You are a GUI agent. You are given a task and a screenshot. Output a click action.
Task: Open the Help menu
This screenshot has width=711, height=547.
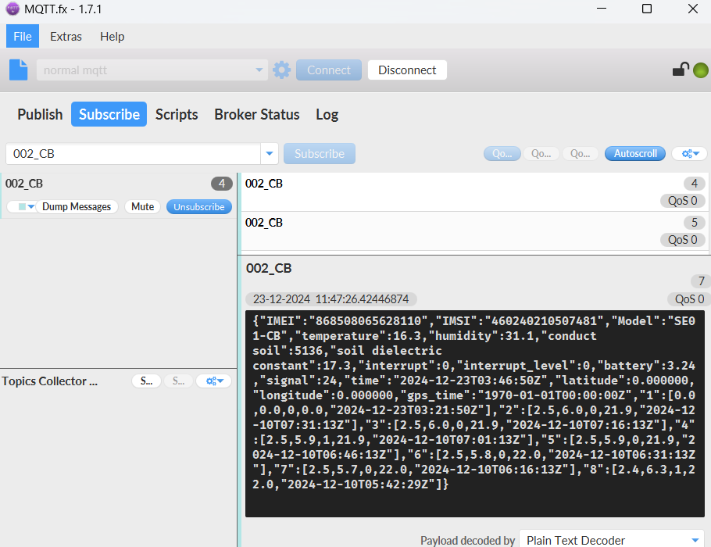pos(113,36)
